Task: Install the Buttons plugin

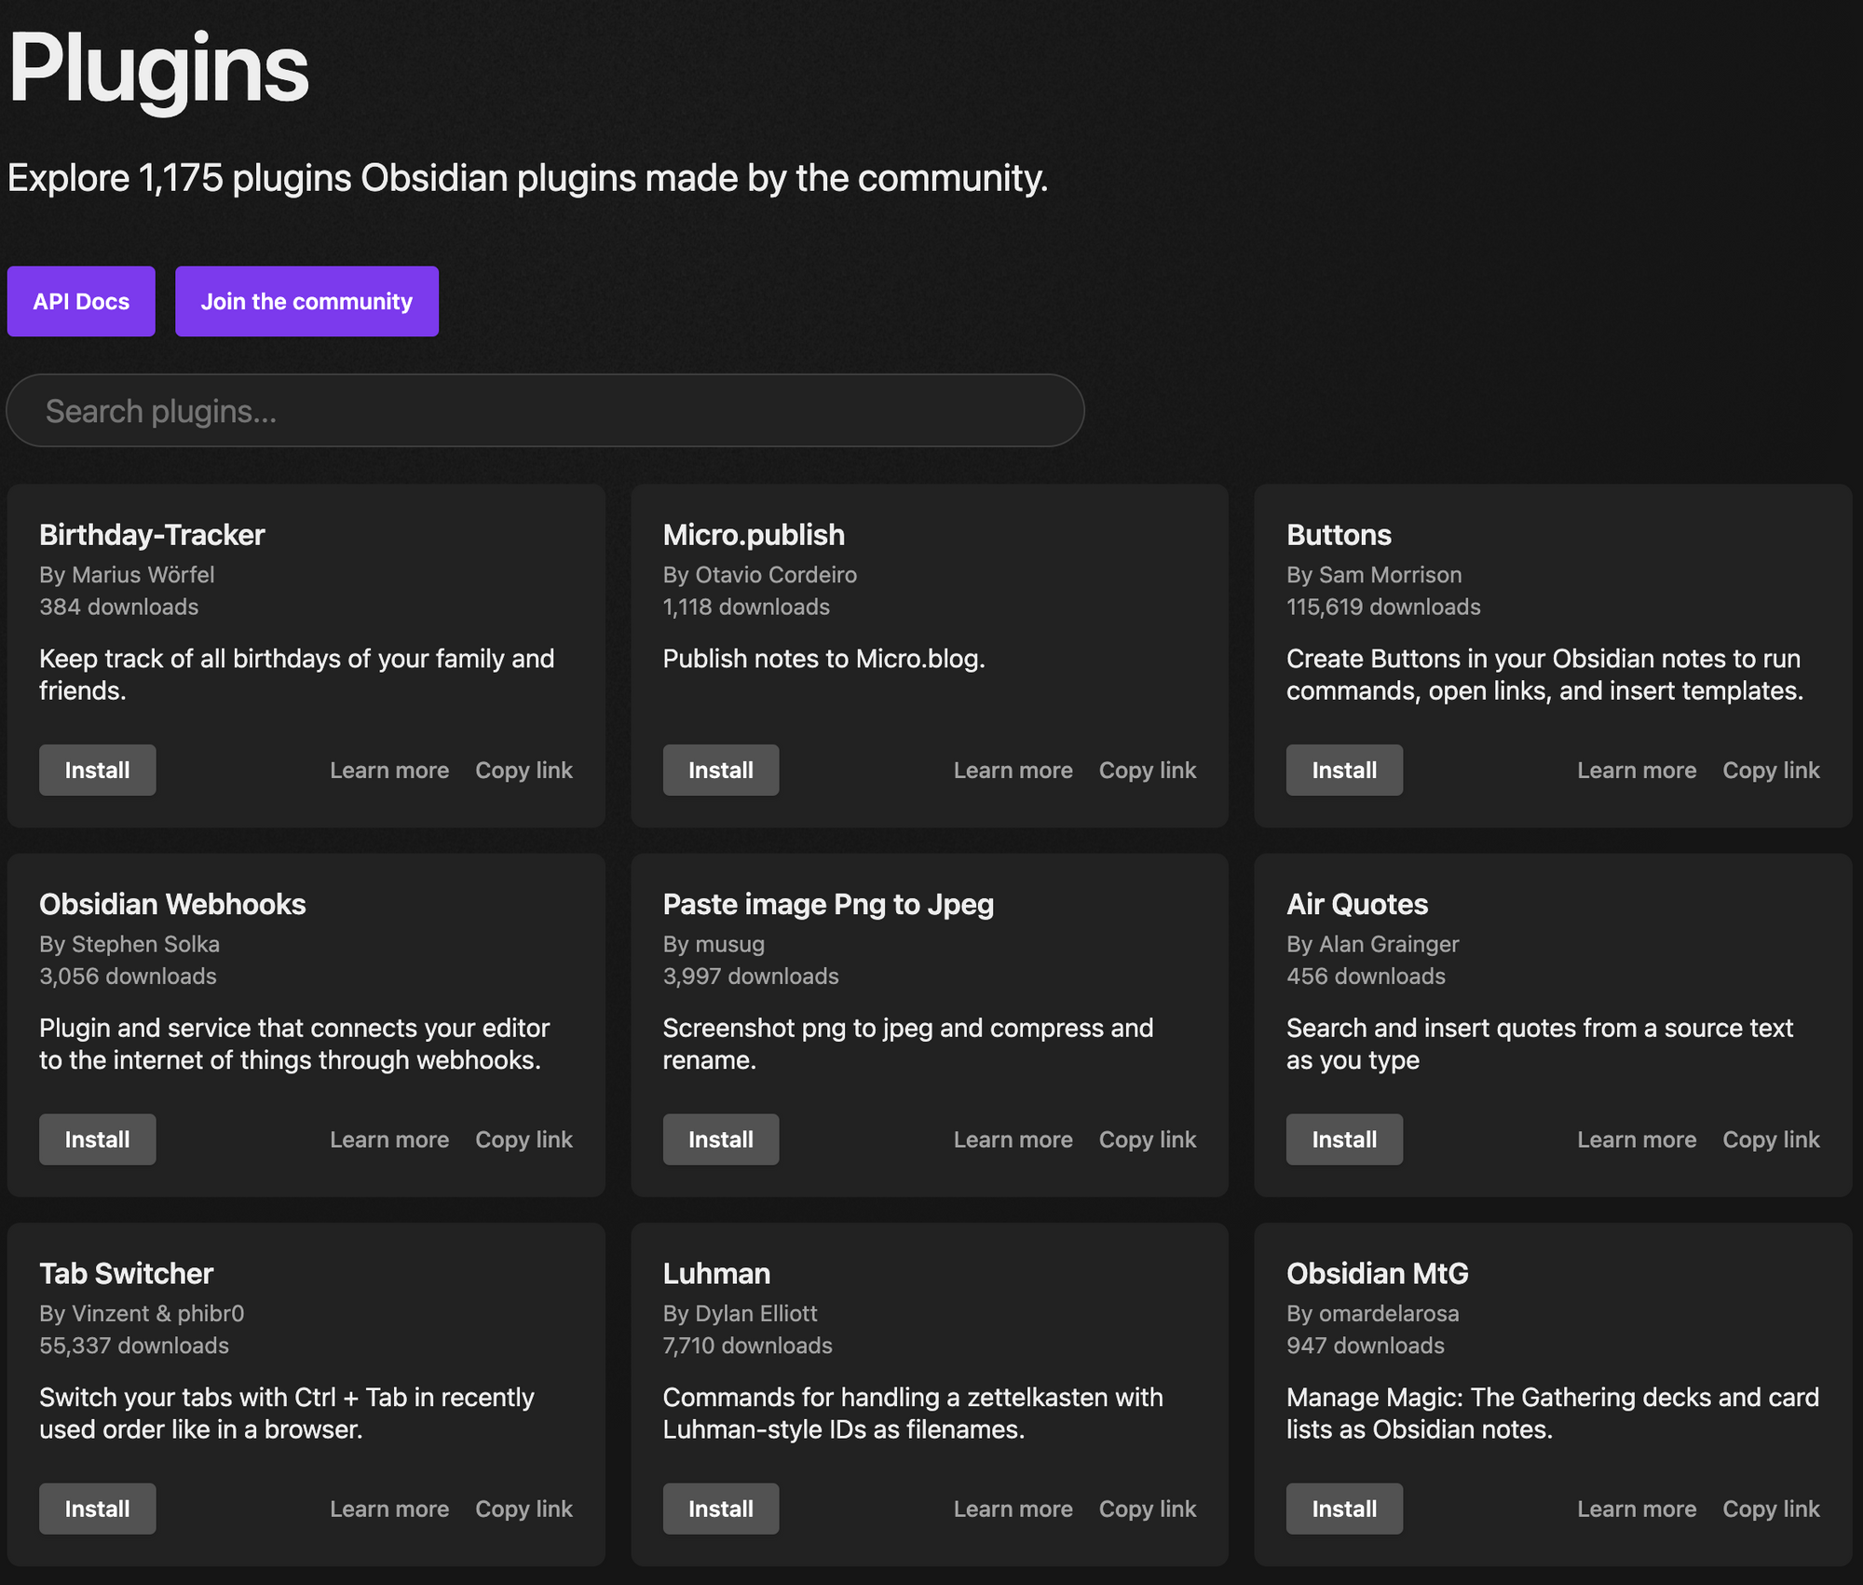Action: pos(1344,770)
